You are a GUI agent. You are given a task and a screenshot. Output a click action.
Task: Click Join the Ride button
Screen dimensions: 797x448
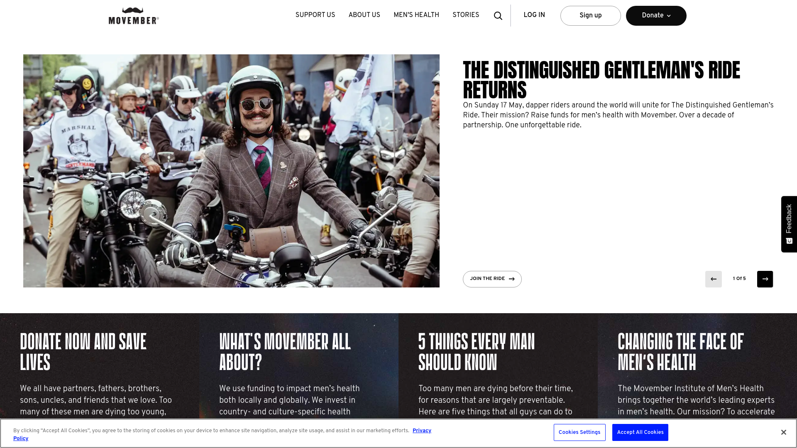click(x=492, y=279)
